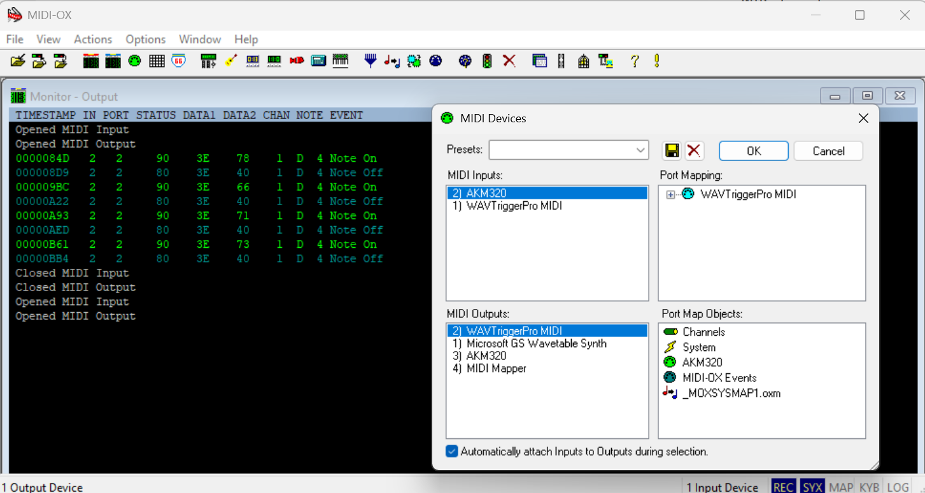Click the 0000084D Note On monitor row
This screenshot has height=493, width=925.
click(196, 159)
